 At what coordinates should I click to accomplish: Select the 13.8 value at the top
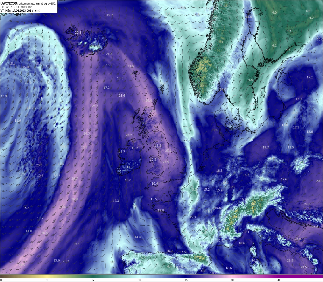click(x=249, y=17)
